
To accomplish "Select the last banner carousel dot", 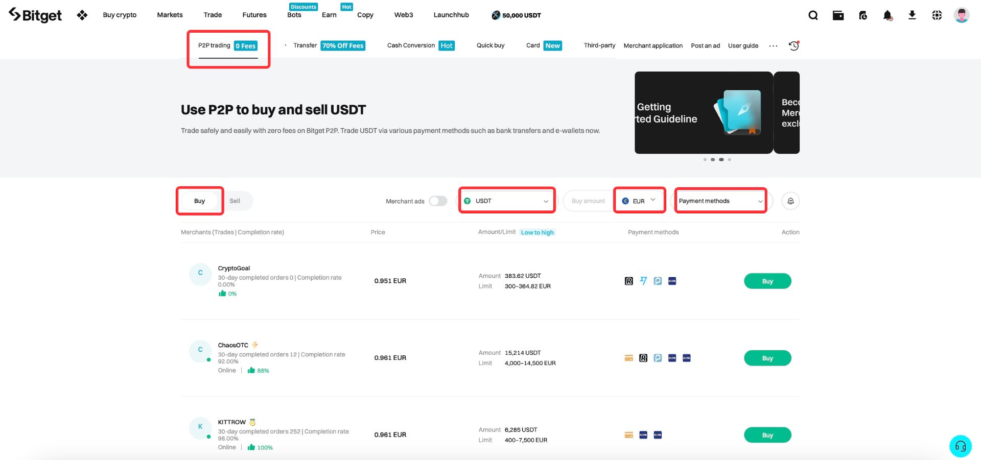I will coord(730,160).
